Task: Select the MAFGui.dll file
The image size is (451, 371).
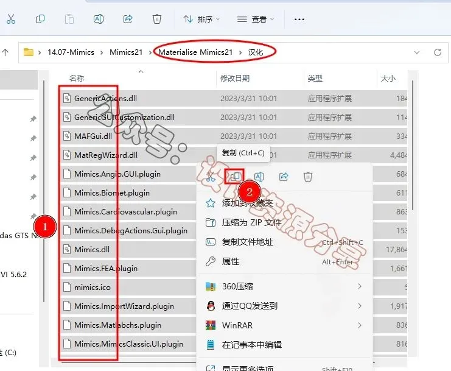Action: click(x=234, y=136)
